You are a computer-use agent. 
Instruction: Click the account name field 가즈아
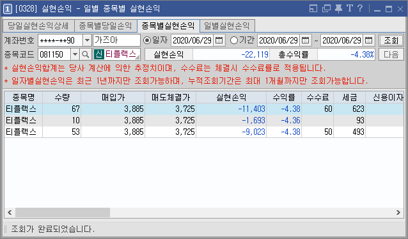[116, 40]
